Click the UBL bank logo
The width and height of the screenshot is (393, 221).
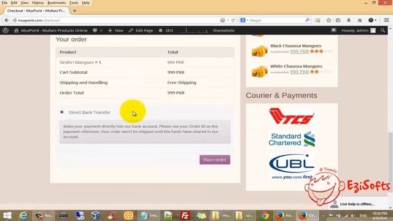click(x=292, y=166)
